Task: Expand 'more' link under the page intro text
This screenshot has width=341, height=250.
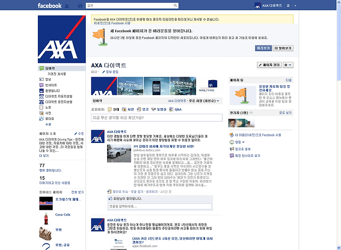Action: click(x=44, y=156)
